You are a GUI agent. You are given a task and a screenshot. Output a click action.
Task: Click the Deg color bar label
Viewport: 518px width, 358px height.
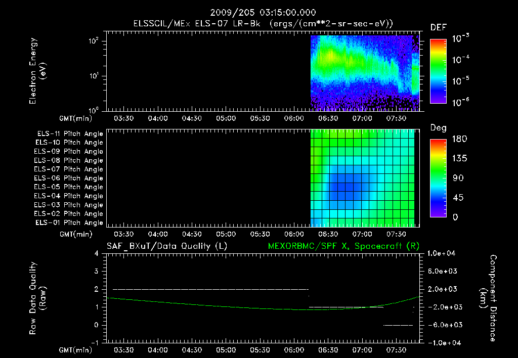(439, 128)
